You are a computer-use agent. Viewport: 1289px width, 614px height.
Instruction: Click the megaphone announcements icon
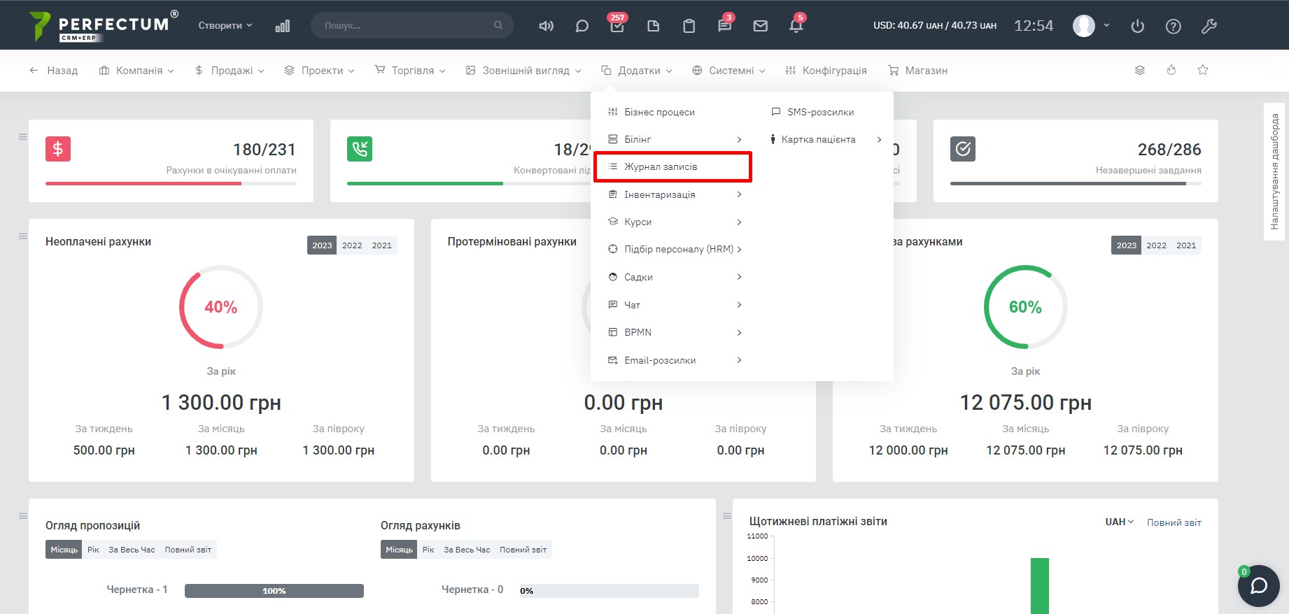click(546, 26)
